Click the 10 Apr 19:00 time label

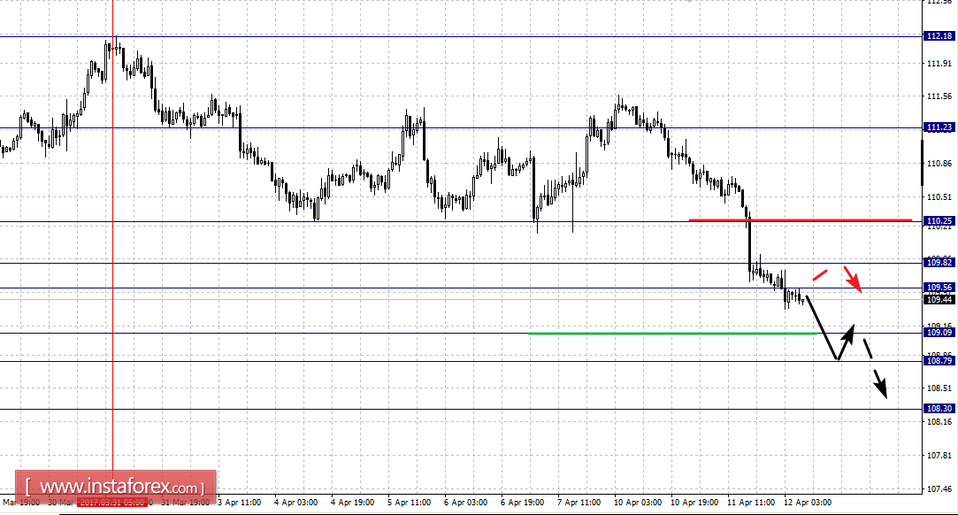click(x=694, y=503)
